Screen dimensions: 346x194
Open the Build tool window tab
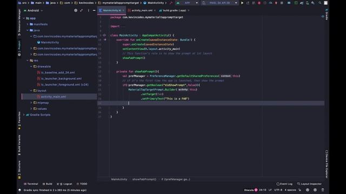click(x=48, y=184)
